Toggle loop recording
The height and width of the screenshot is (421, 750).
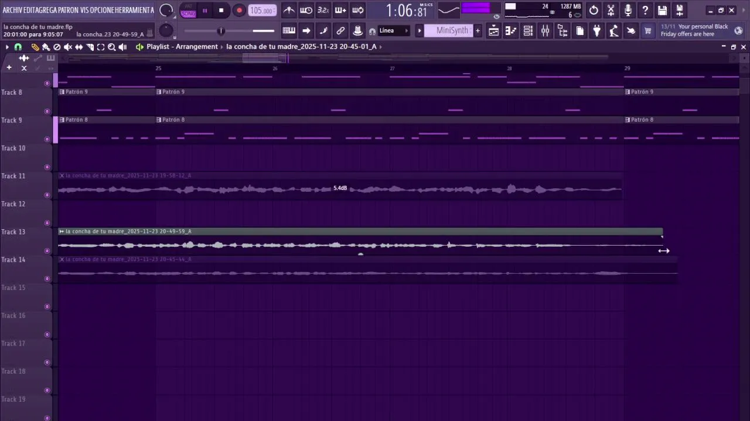click(358, 10)
